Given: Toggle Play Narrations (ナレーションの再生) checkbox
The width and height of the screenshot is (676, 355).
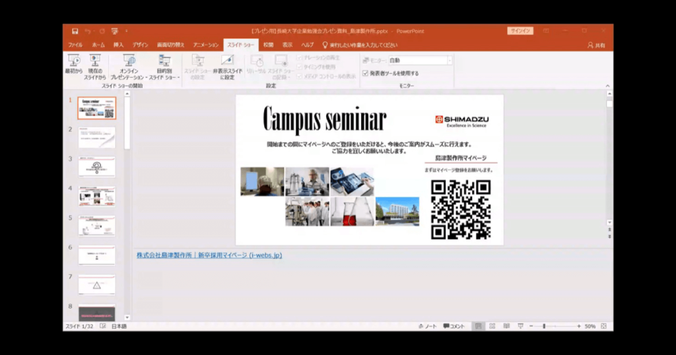Looking at the screenshot, I should coord(299,57).
